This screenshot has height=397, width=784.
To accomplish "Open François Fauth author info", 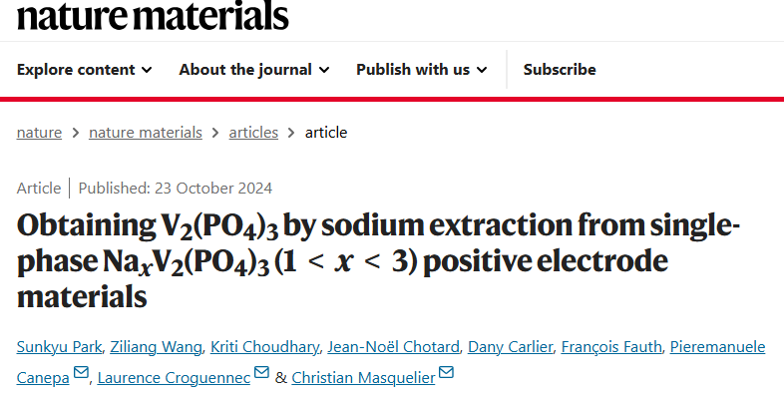I will tap(611, 346).
